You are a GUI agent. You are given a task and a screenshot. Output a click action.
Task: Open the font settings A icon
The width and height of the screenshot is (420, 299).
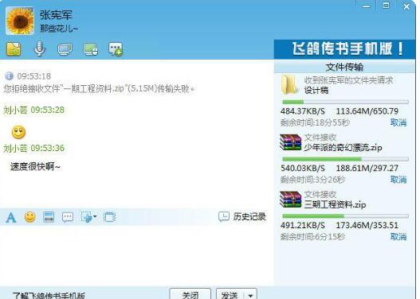click(11, 218)
